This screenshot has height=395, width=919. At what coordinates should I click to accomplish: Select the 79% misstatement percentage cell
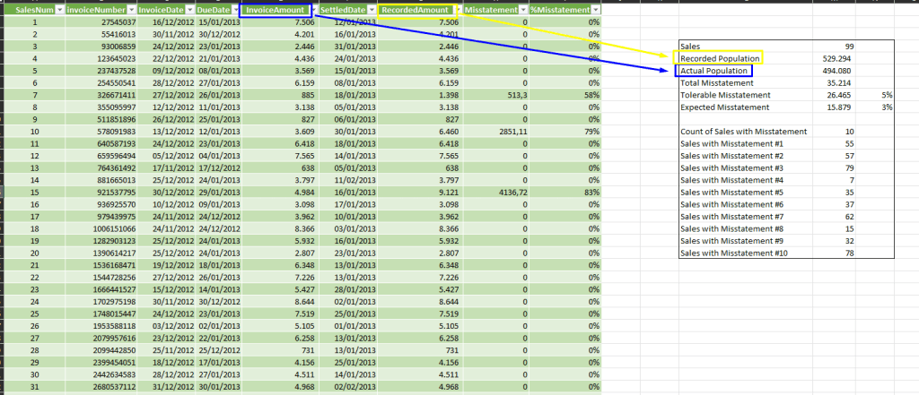(565, 131)
